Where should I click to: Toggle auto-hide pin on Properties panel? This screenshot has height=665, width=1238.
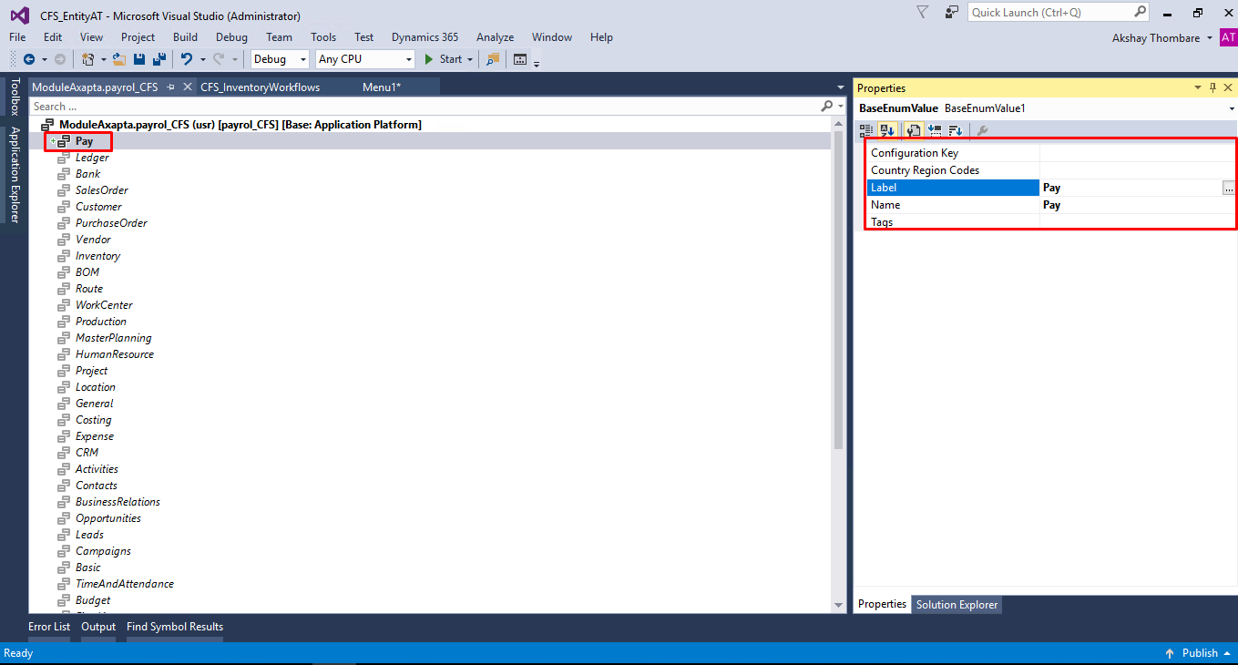(1212, 88)
